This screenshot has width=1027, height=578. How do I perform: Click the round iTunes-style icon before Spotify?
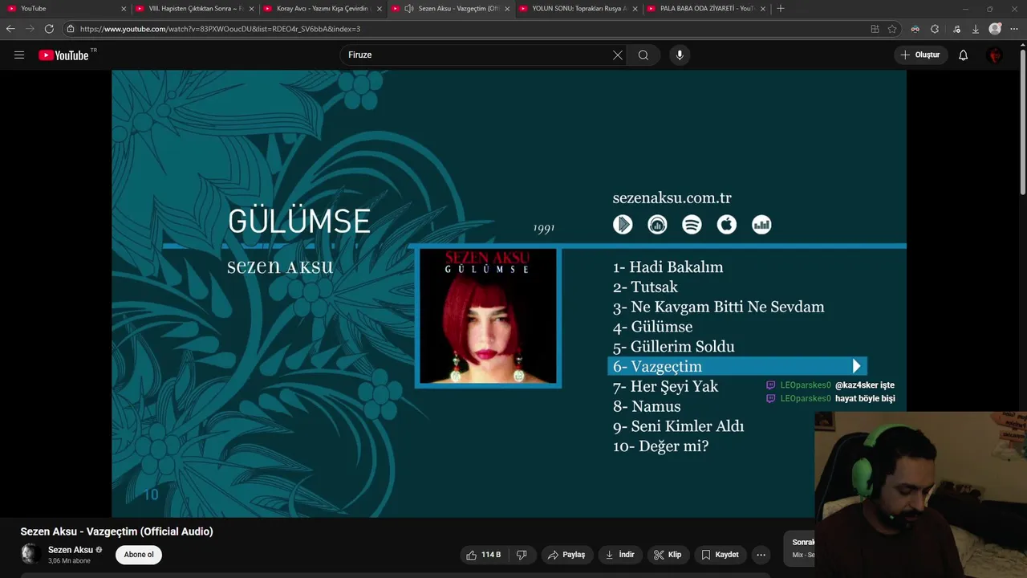point(657,225)
